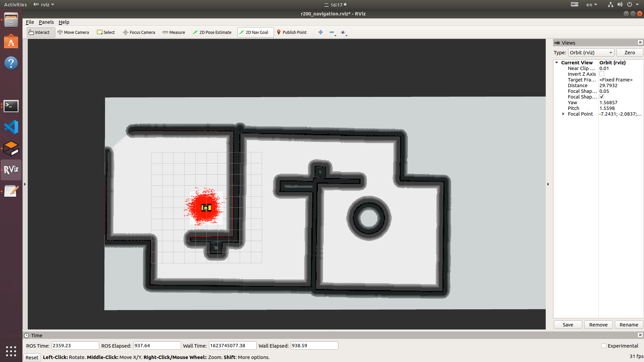Expand the Focal Point property
Viewport: 644px width, 362px height.
563,114
